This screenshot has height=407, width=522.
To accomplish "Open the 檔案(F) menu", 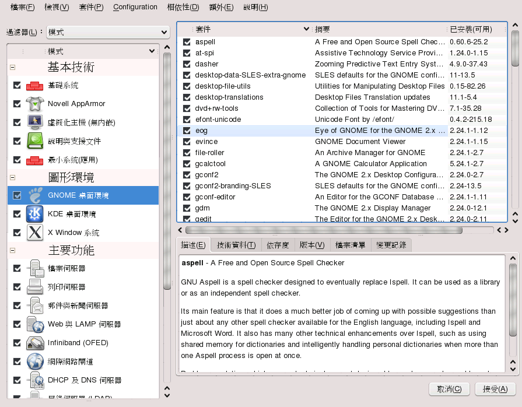I will 22,7.
